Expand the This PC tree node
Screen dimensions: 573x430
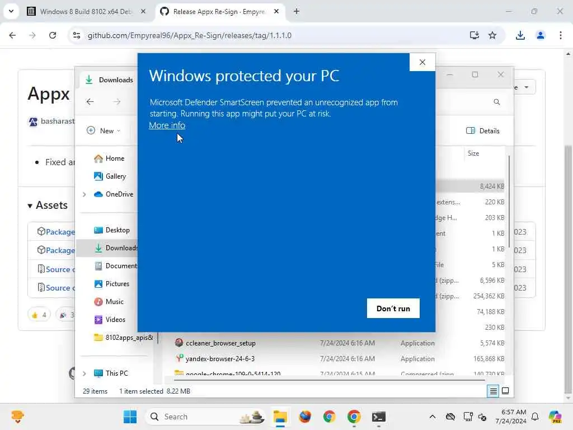pyautogui.click(x=84, y=373)
